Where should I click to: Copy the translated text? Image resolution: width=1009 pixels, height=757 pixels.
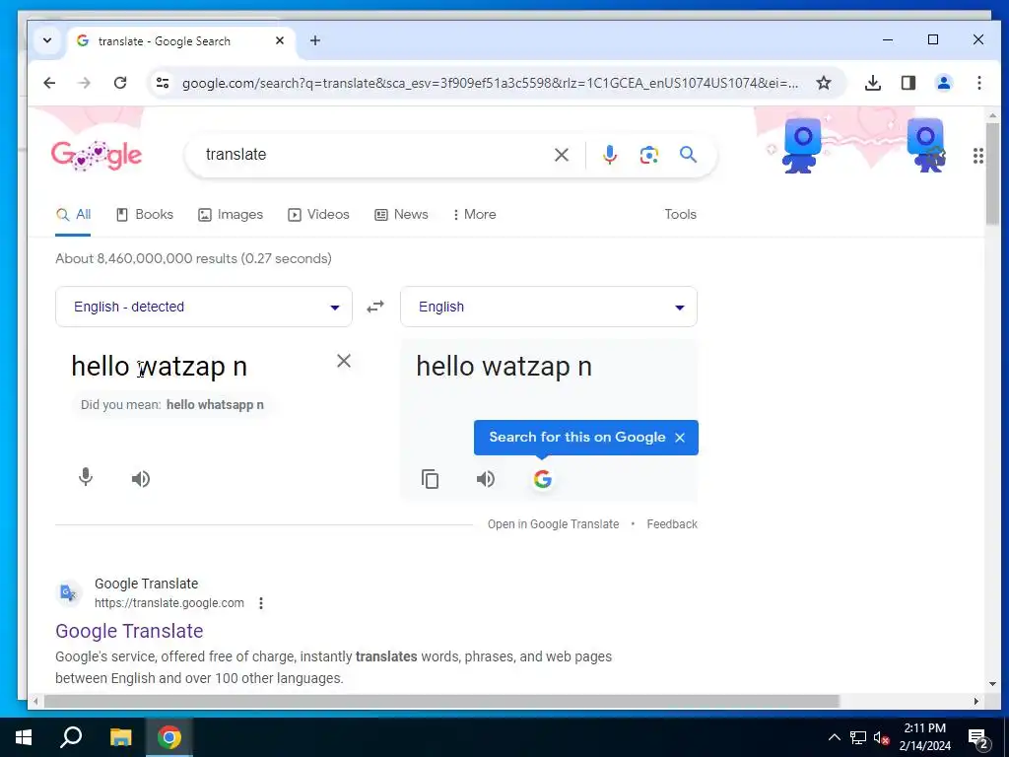430,479
